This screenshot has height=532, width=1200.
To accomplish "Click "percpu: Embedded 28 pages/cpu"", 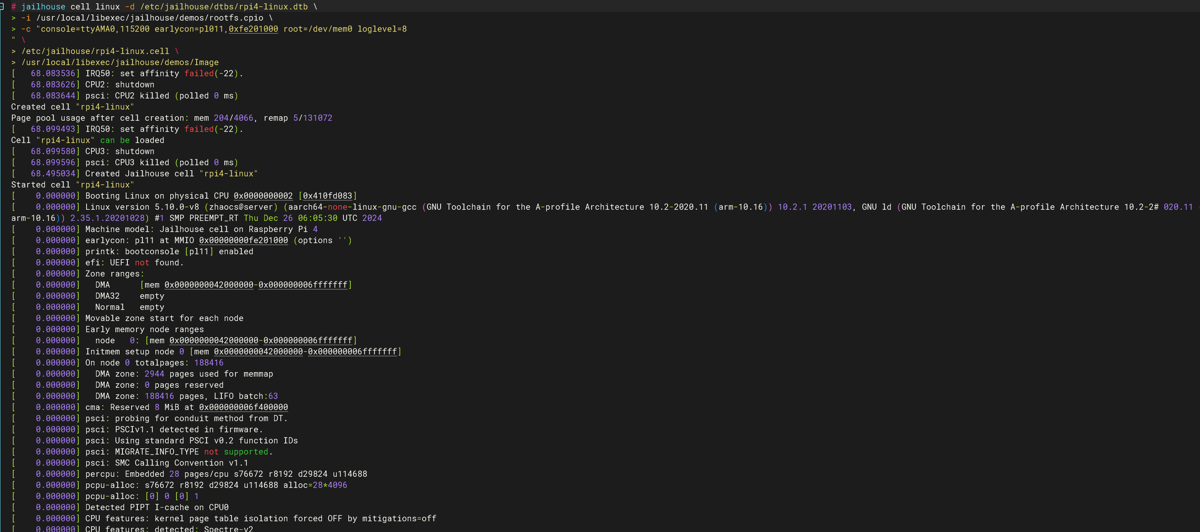I will (157, 474).
